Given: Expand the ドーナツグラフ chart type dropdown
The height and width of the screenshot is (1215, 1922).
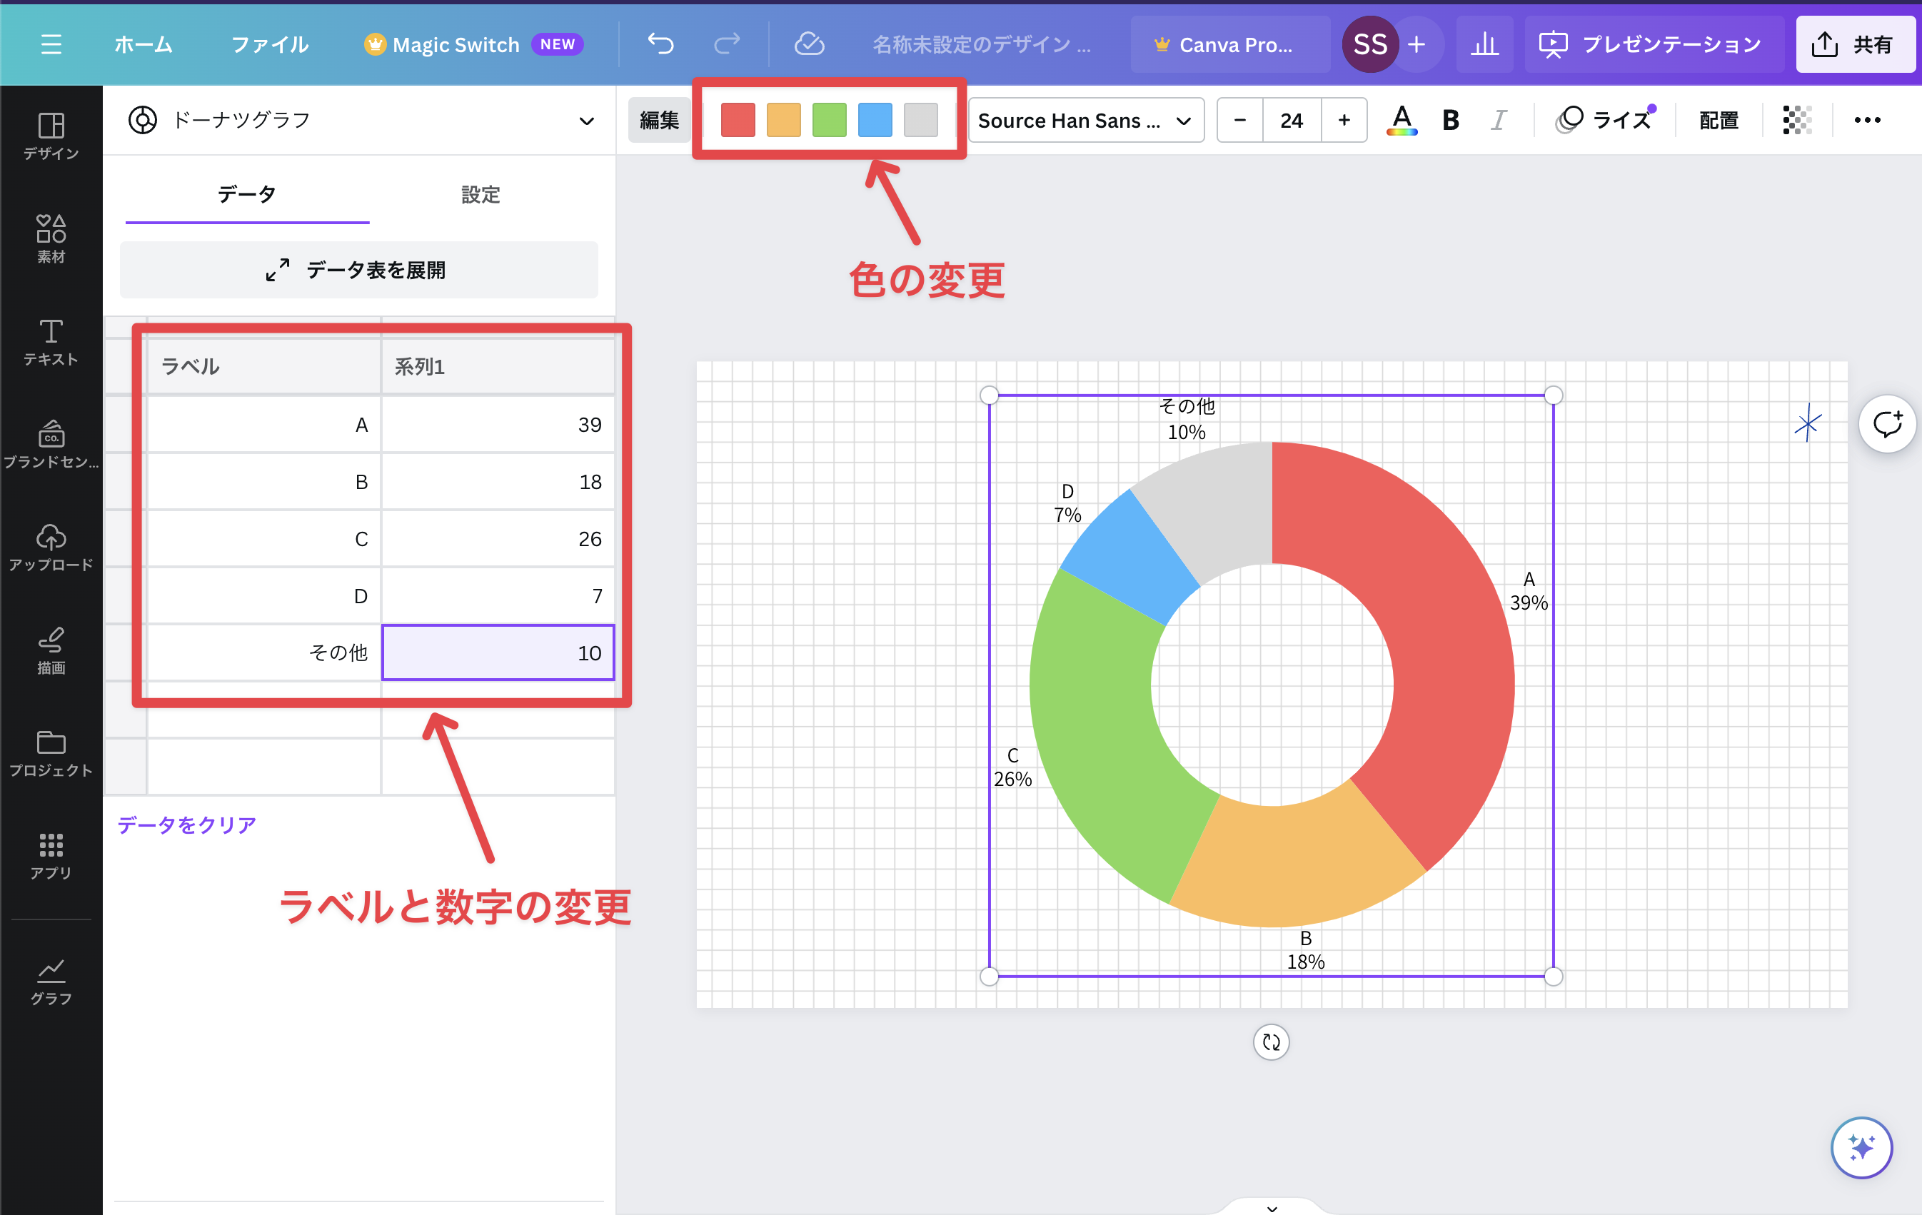Looking at the screenshot, I should 586,121.
